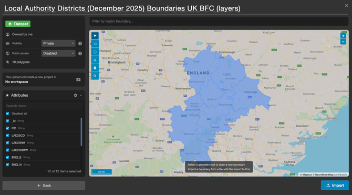Screen dimensions: 352x195
Task: Collapse the Attributes panel chevron
Action: tap(81, 95)
